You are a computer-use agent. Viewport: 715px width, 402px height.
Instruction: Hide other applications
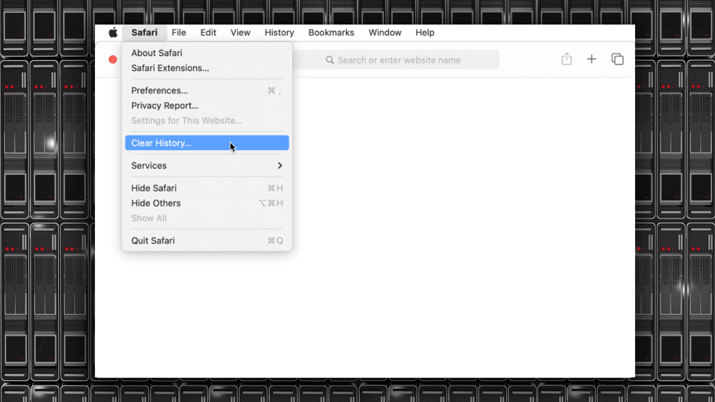point(156,203)
